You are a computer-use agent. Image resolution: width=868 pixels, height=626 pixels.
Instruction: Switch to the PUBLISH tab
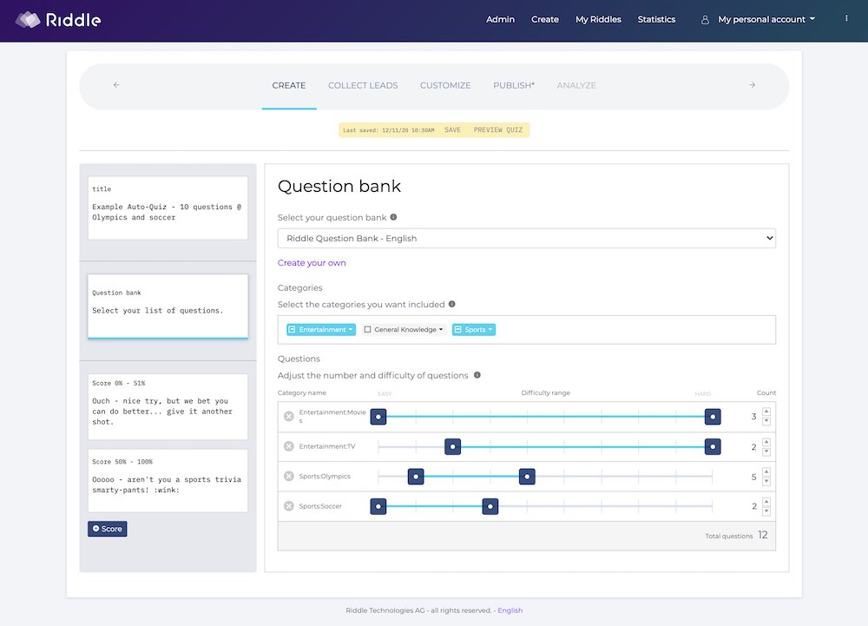[x=514, y=85]
